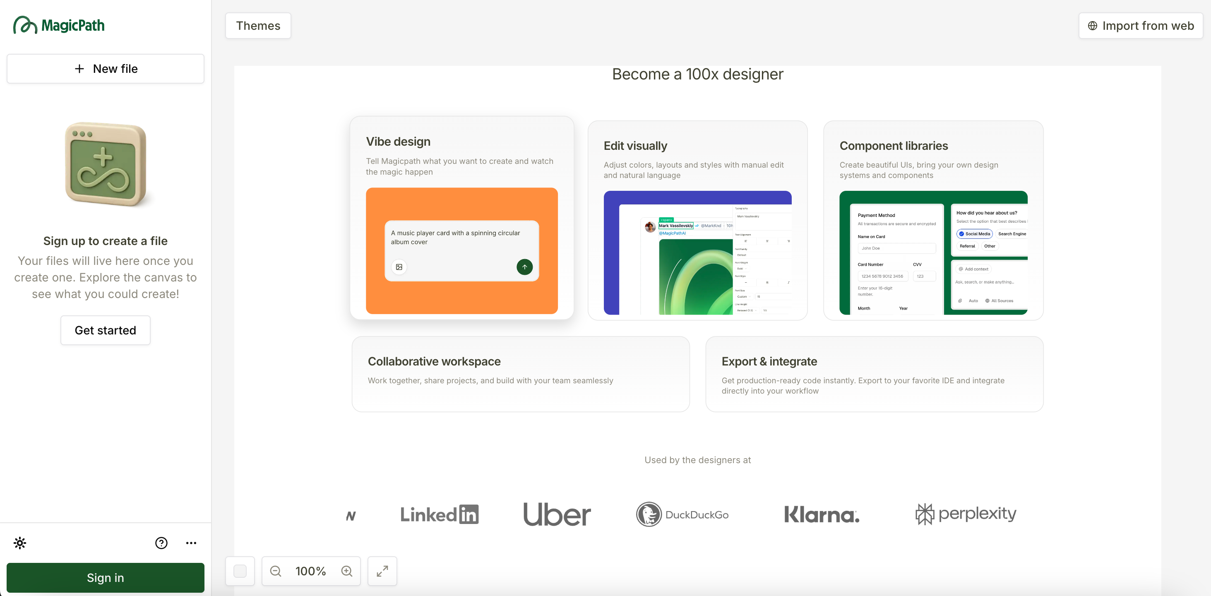The image size is (1211, 596).
Task: Click the 100% zoom level display
Action: pos(311,571)
